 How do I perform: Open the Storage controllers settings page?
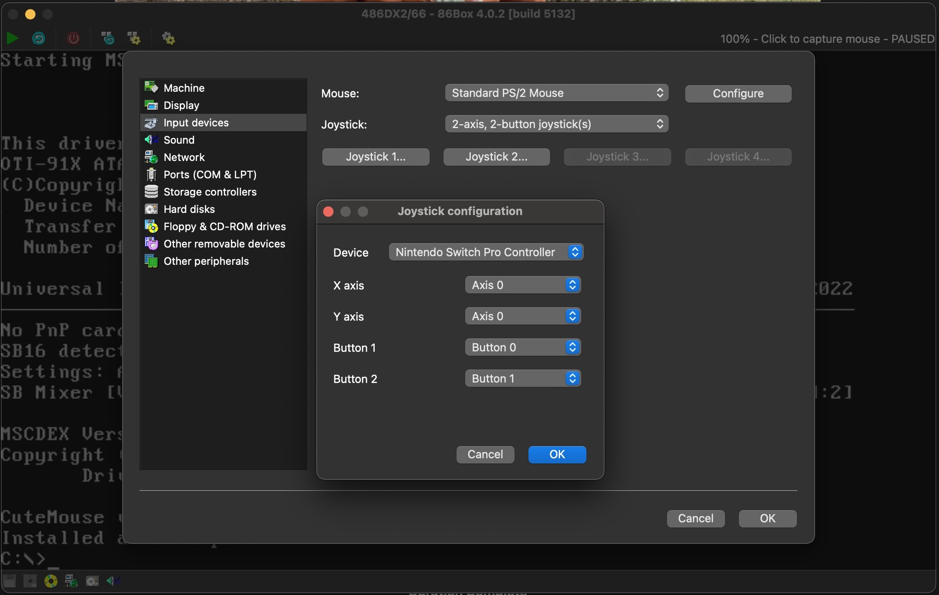coord(210,192)
